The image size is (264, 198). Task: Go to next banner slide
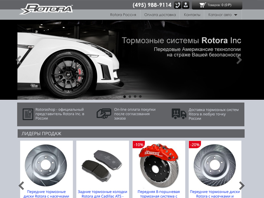[239, 60]
